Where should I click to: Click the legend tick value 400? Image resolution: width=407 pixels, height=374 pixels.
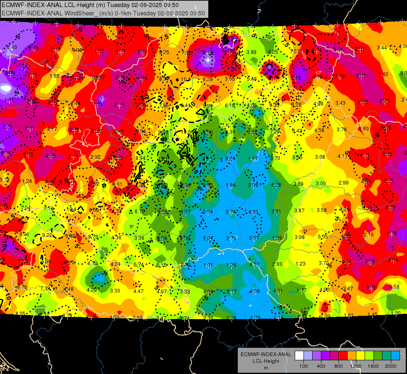(321, 366)
